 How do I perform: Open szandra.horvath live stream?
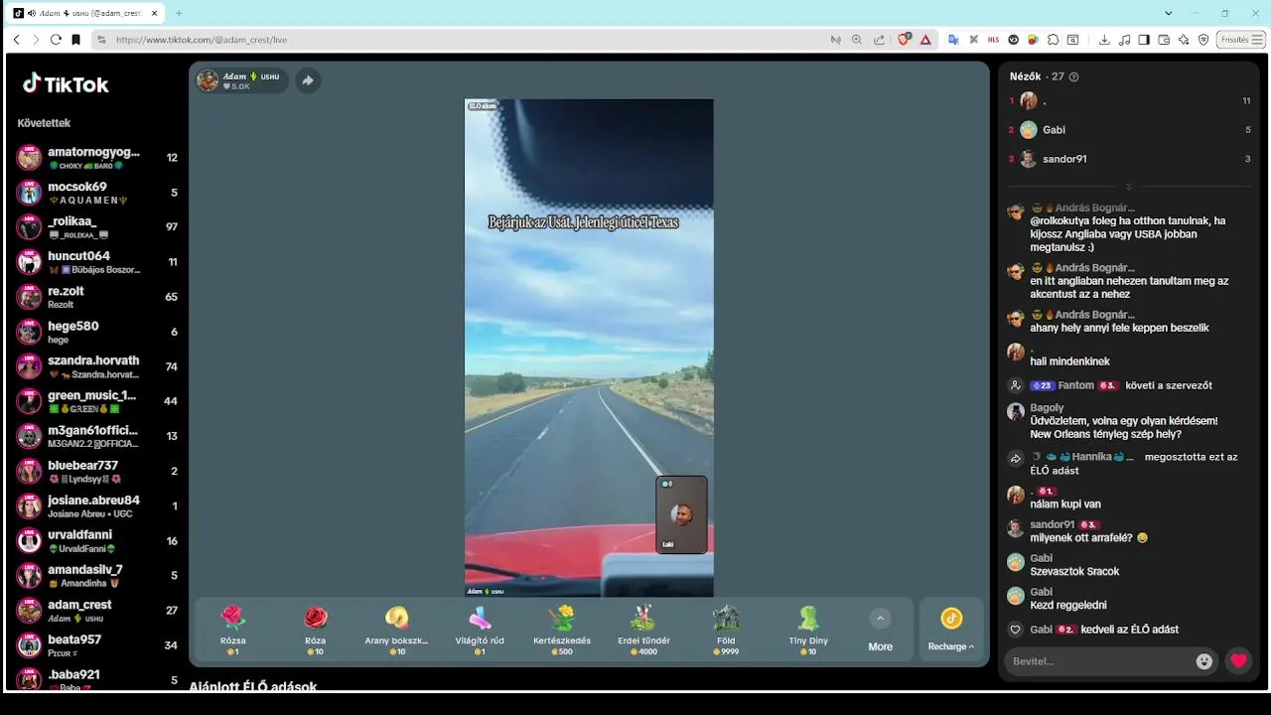coord(97,366)
